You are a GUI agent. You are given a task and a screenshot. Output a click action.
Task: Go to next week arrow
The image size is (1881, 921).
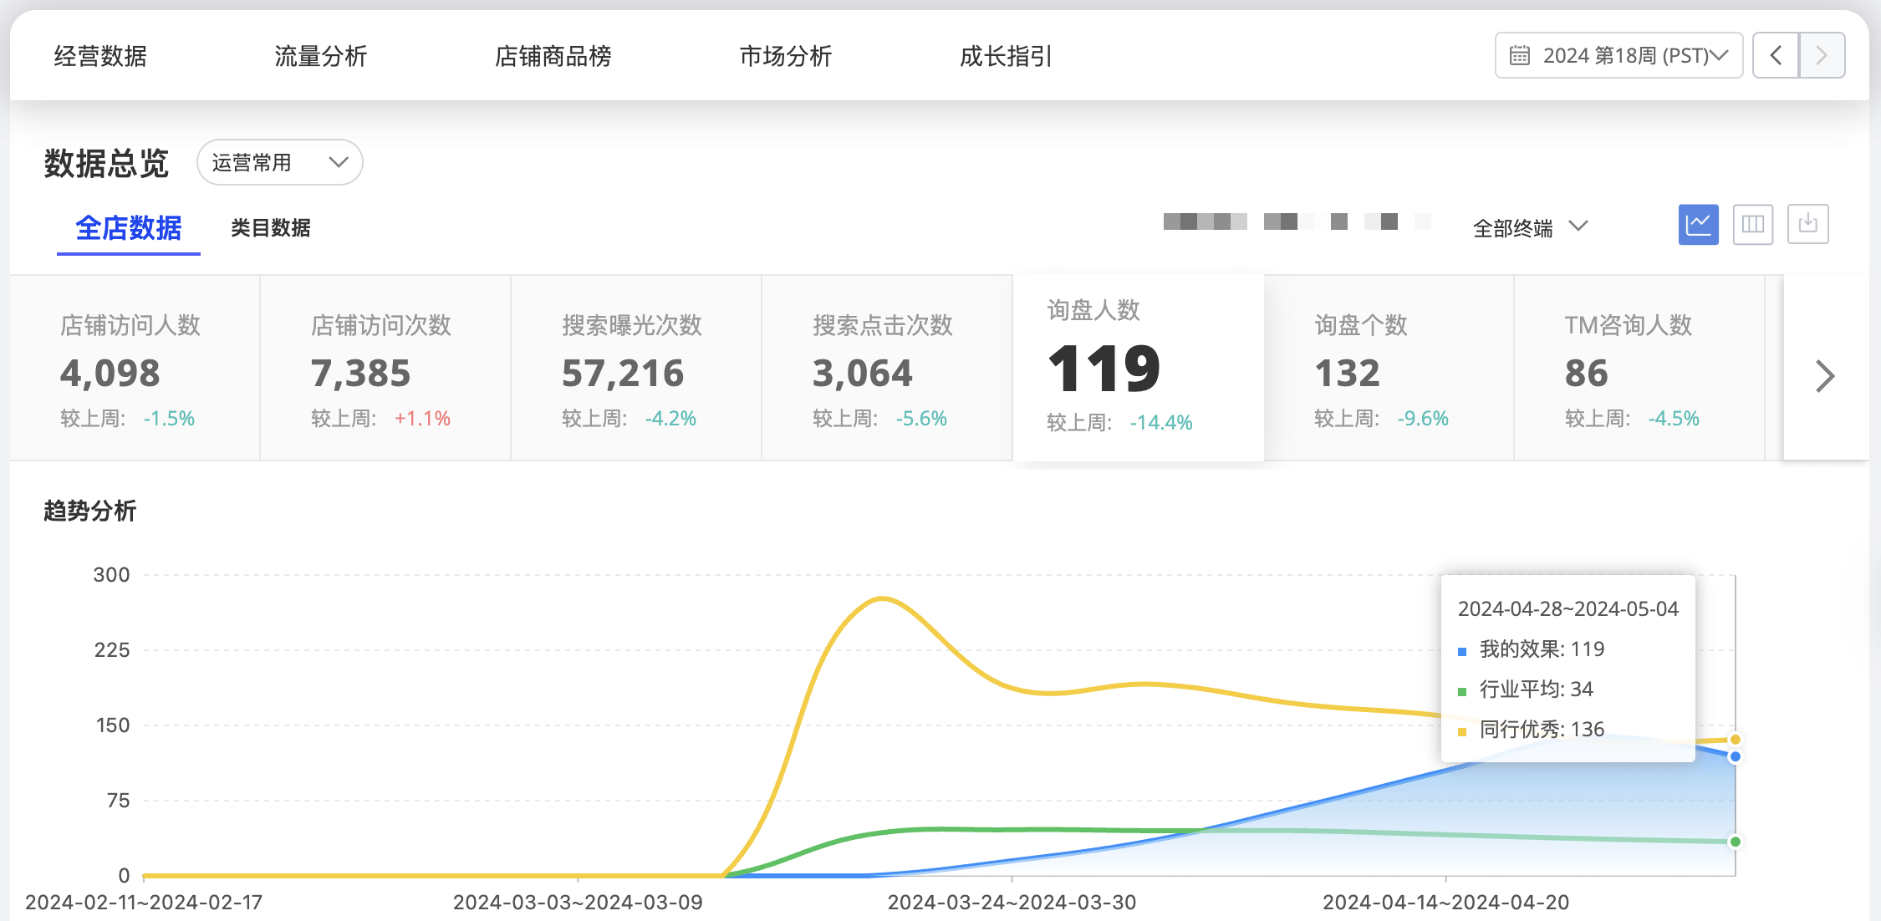pos(1822,56)
